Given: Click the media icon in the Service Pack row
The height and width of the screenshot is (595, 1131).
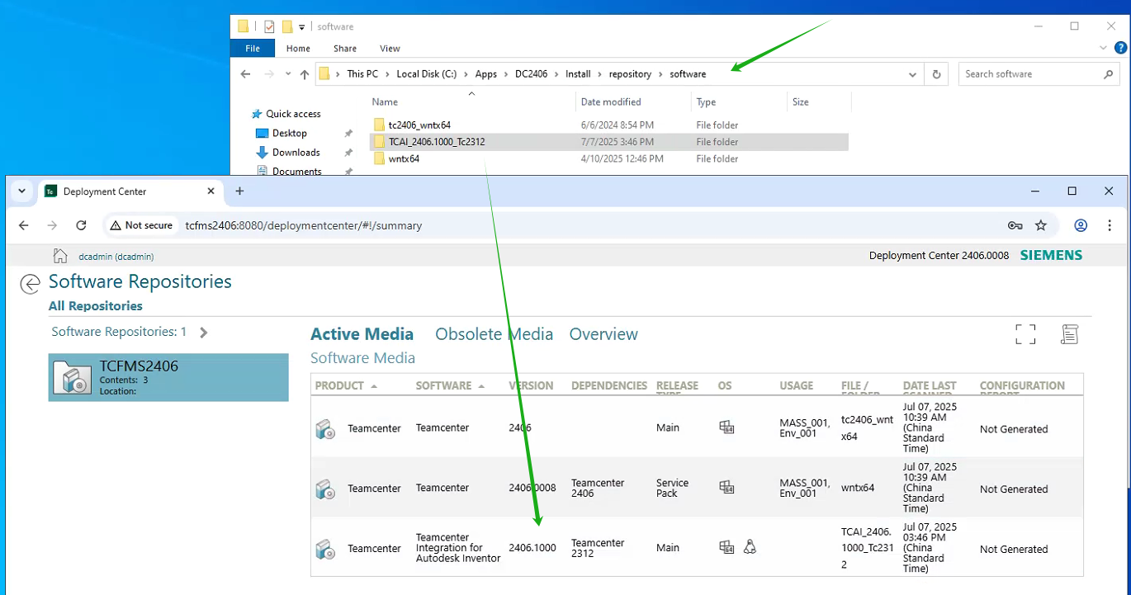Looking at the screenshot, I should (325, 489).
